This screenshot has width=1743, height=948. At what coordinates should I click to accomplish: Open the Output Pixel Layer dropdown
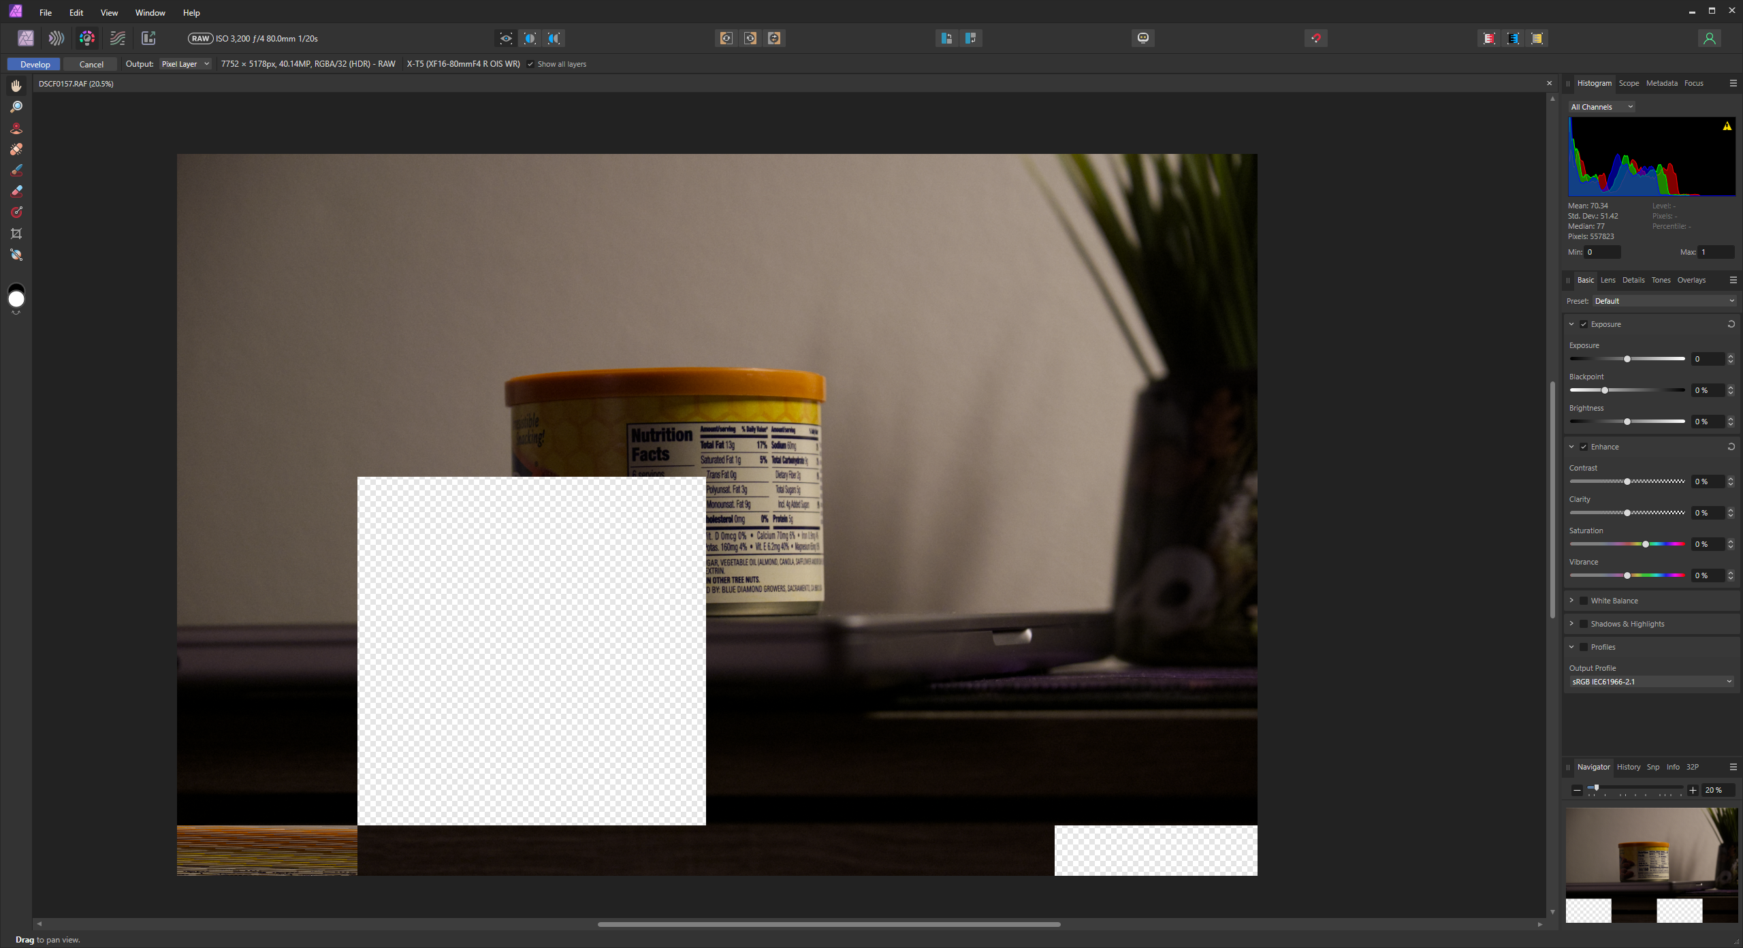point(186,64)
